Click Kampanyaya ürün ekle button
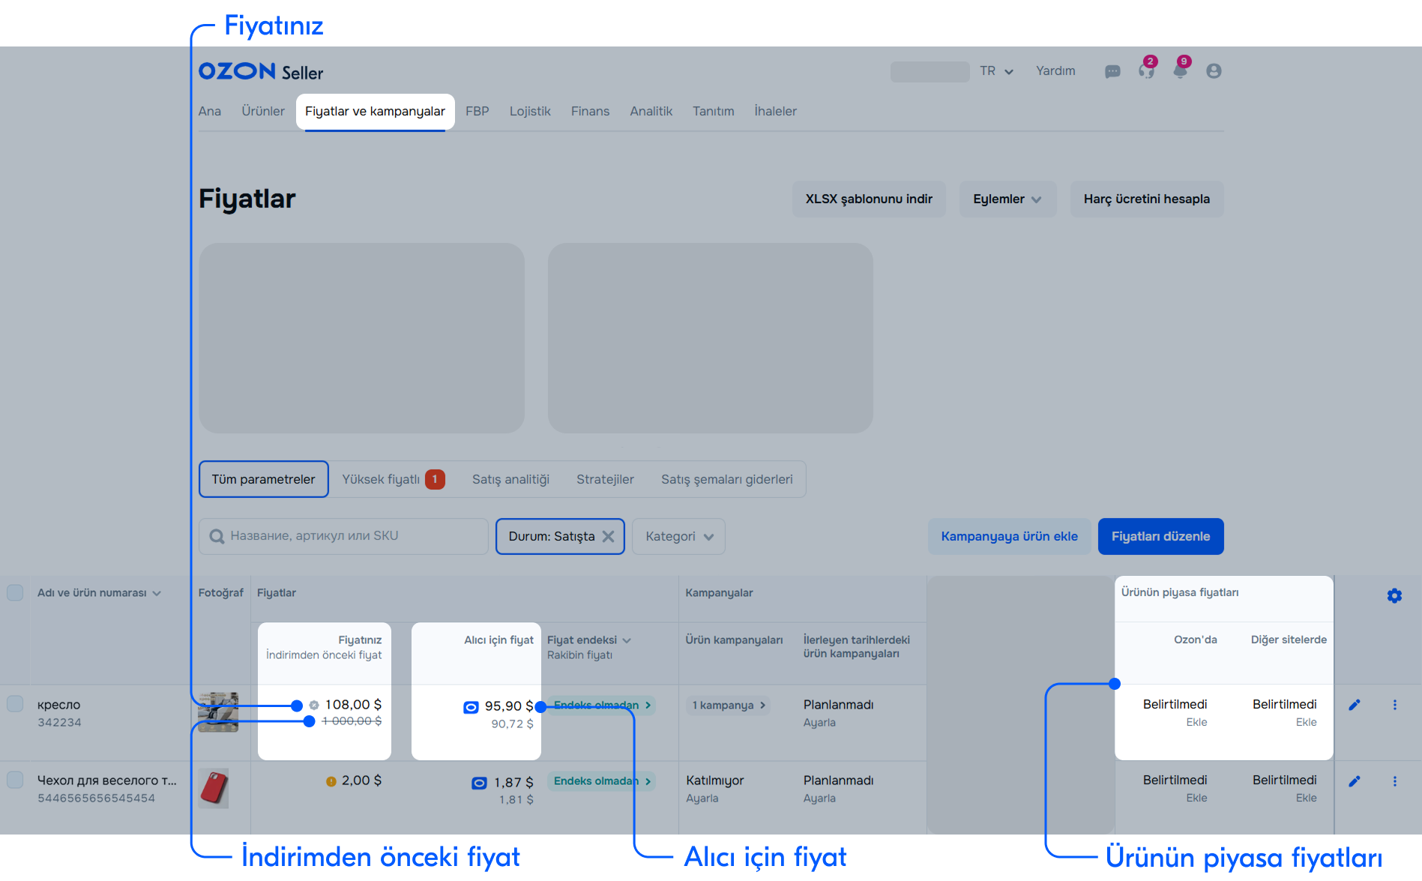This screenshot has width=1422, height=881. [1009, 537]
